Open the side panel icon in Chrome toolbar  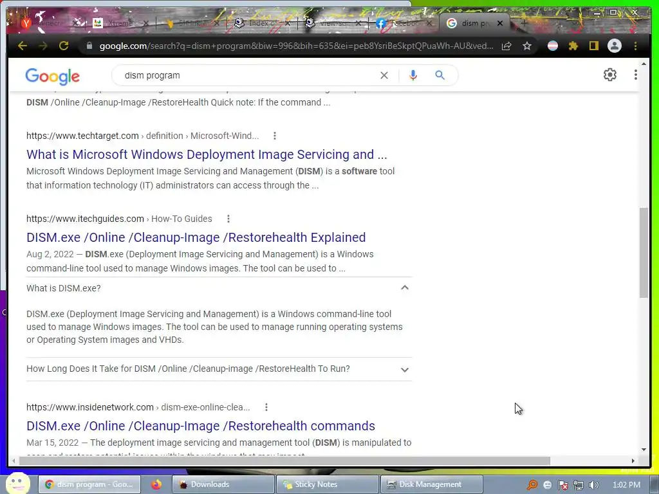point(593,46)
